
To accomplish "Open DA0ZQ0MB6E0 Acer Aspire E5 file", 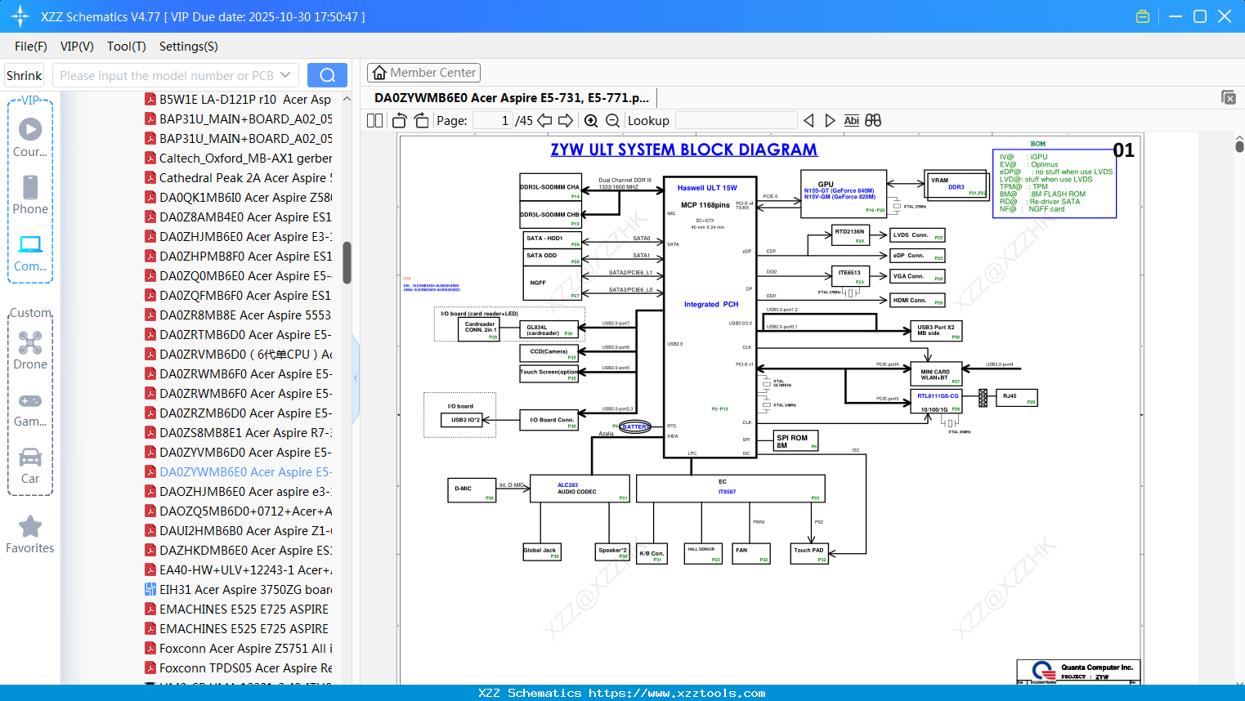I will 238,275.
